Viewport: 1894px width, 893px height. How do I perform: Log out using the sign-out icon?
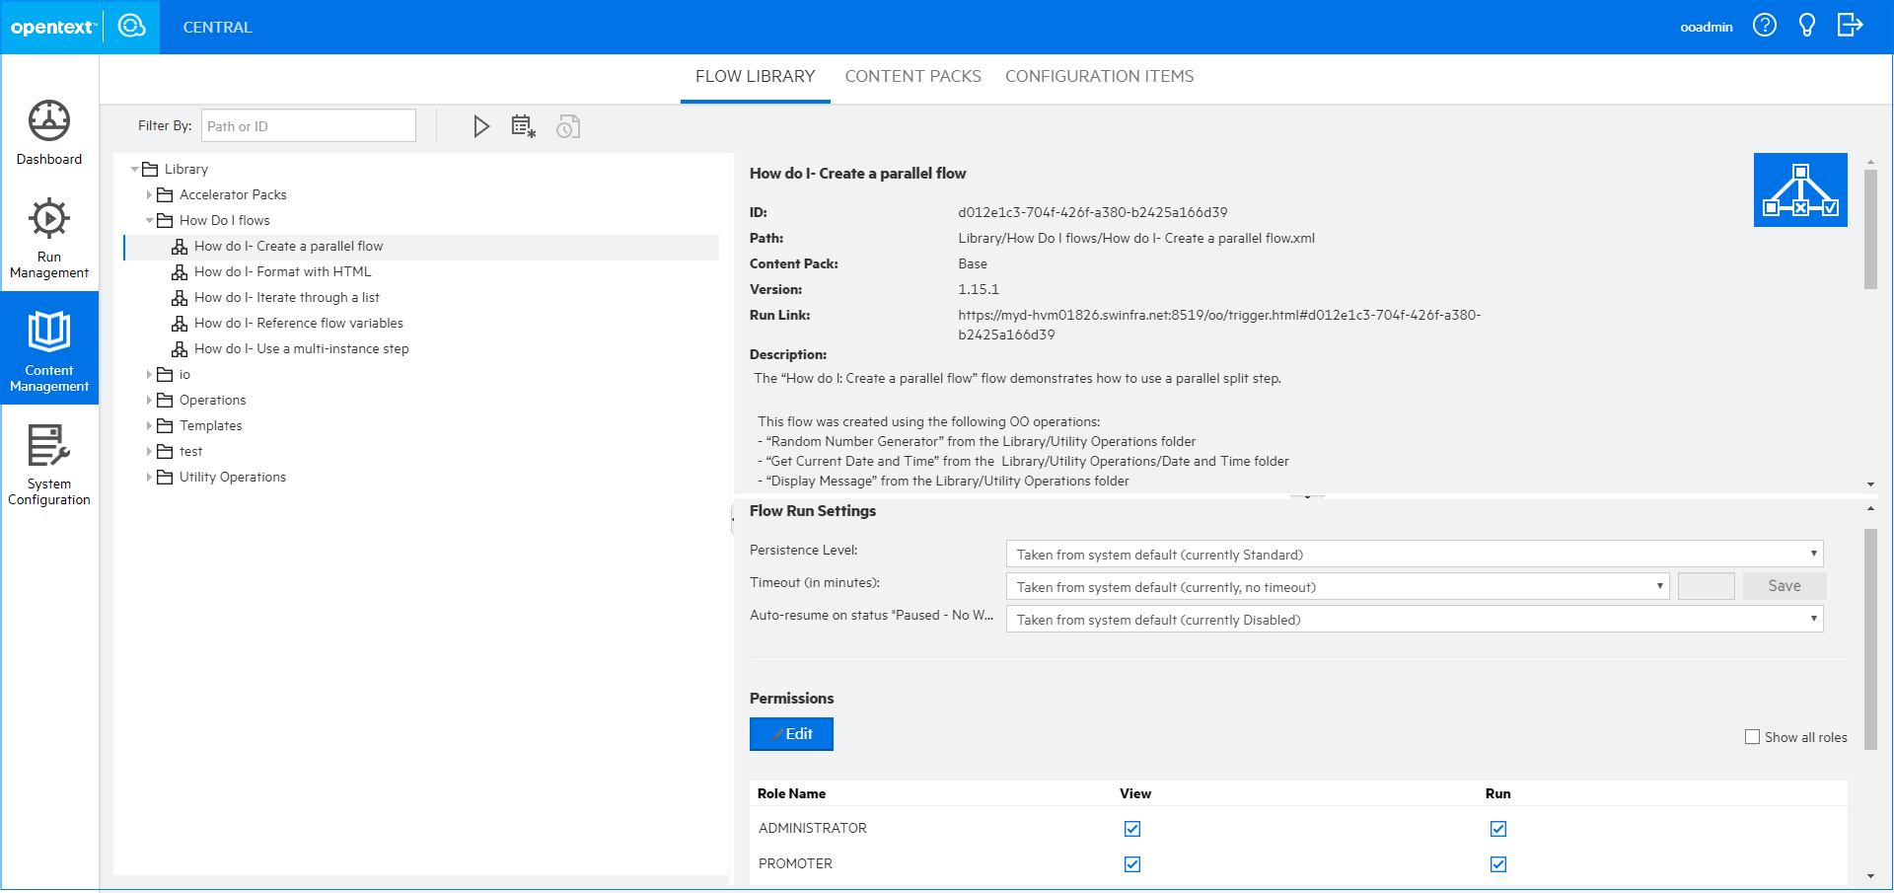click(x=1850, y=25)
